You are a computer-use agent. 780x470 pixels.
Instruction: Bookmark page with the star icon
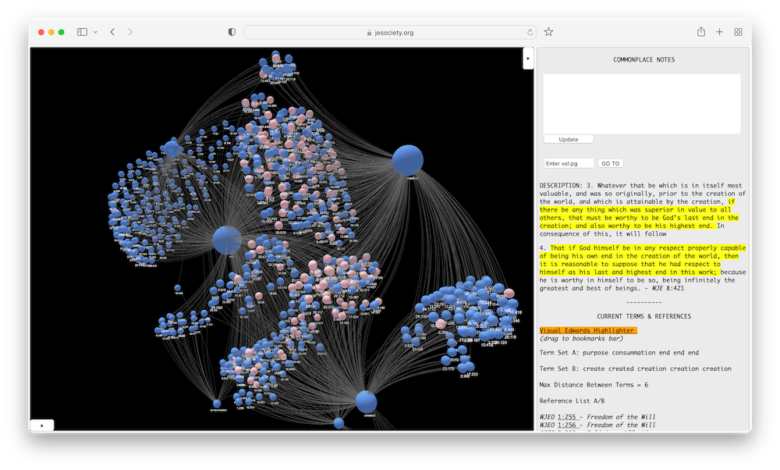tap(548, 32)
